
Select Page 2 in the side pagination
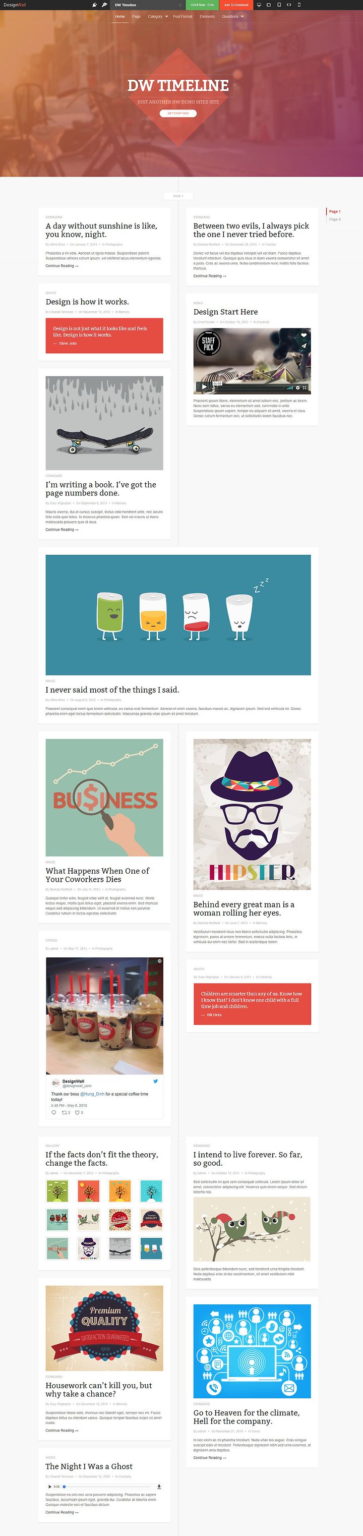click(x=335, y=219)
